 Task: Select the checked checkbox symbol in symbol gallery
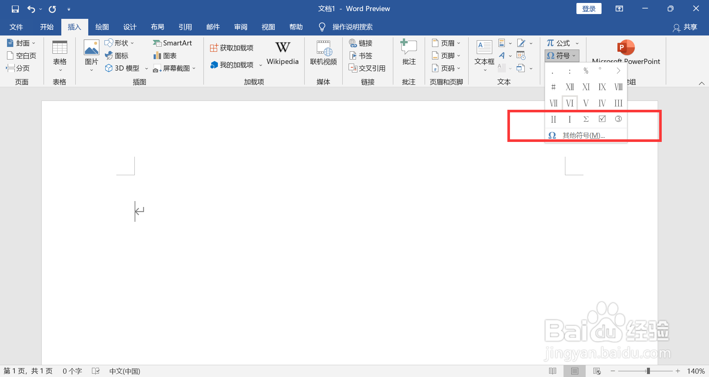click(x=602, y=119)
